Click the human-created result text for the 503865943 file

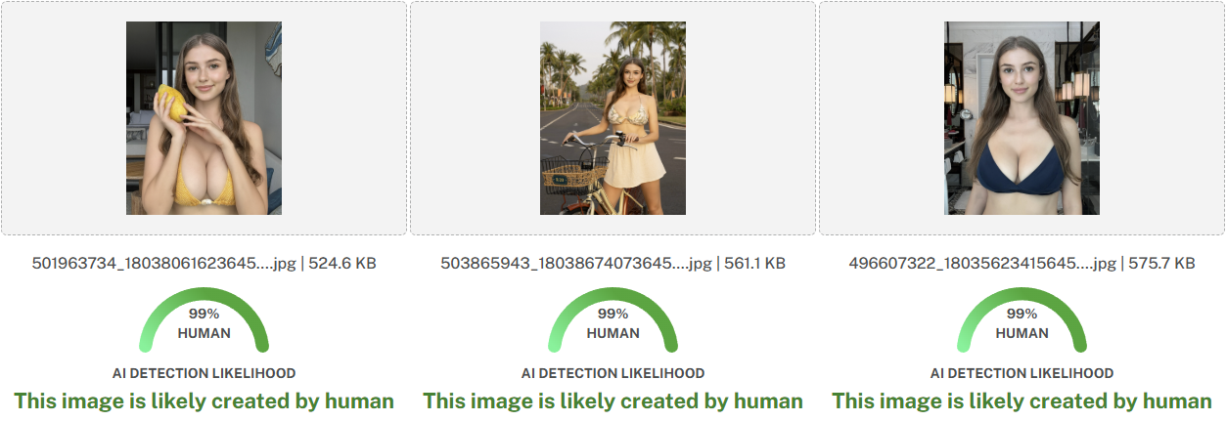click(x=613, y=400)
